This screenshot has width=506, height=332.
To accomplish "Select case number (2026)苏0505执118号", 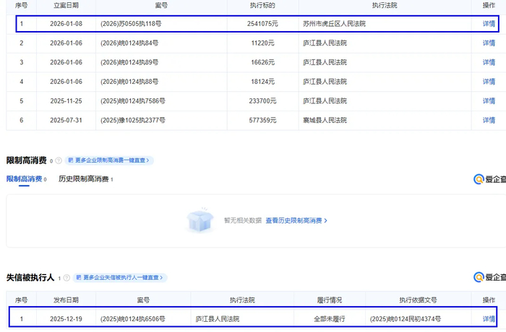I will (x=131, y=24).
